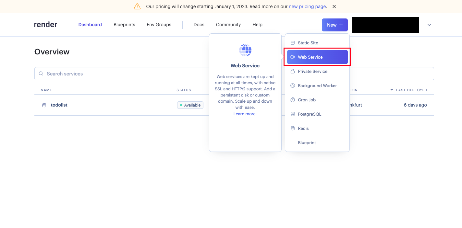Viewport: 462px width, 228px height.
Task: Open the New menu button
Action: click(x=334, y=25)
